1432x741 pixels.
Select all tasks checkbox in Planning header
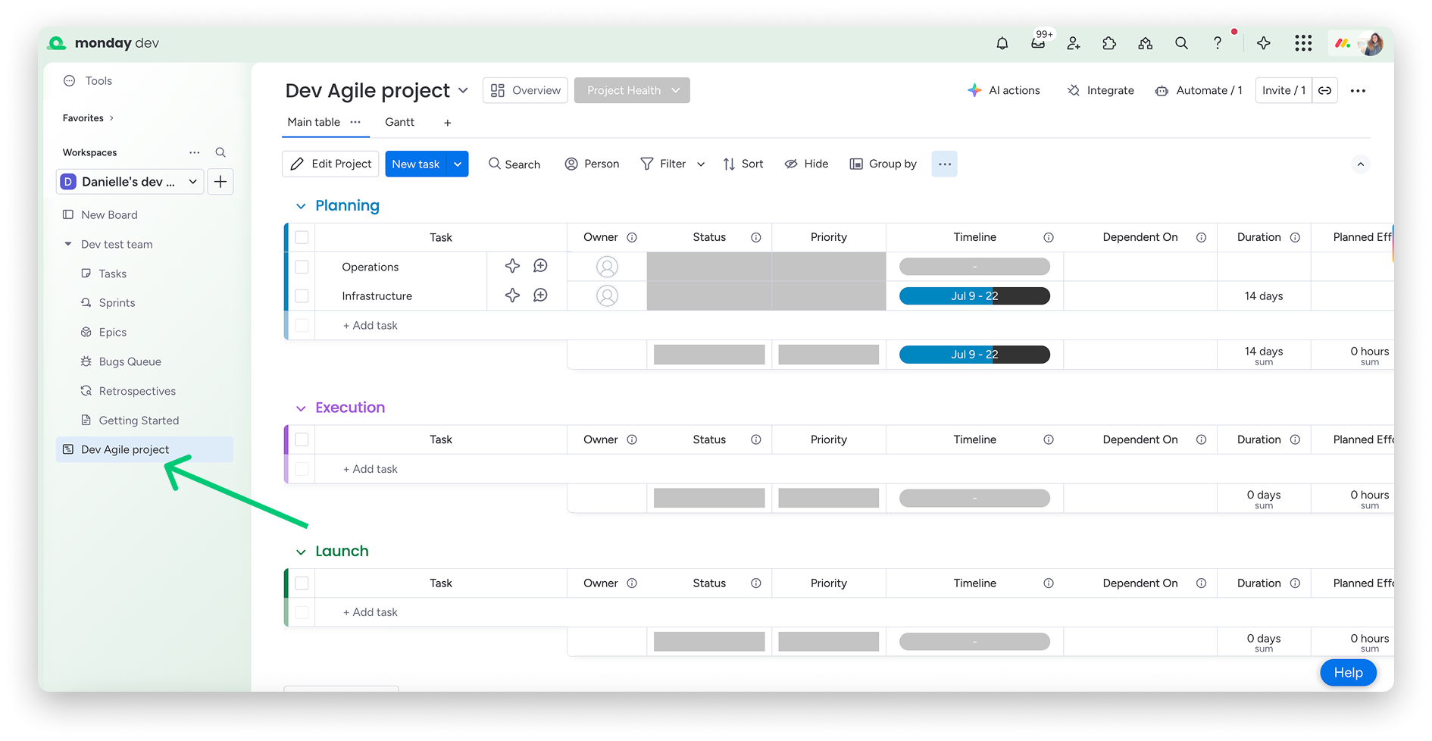[302, 237]
